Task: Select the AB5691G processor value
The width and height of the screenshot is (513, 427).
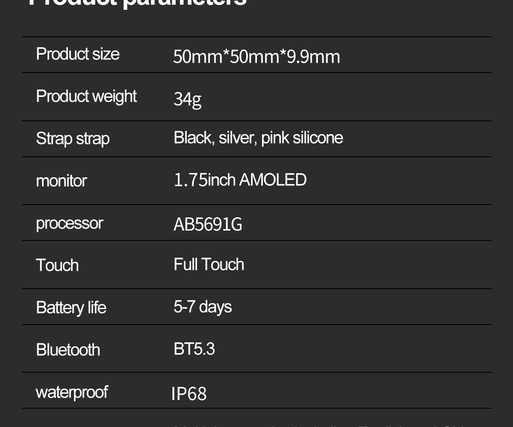Action: tap(208, 225)
